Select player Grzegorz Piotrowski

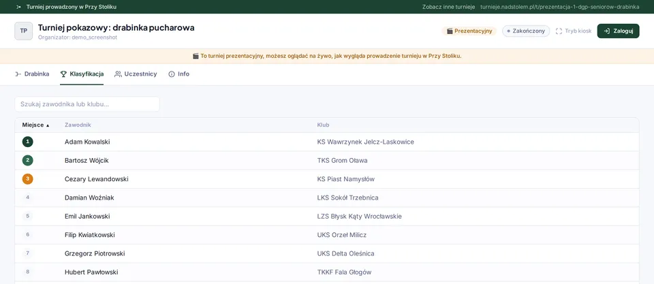point(95,253)
